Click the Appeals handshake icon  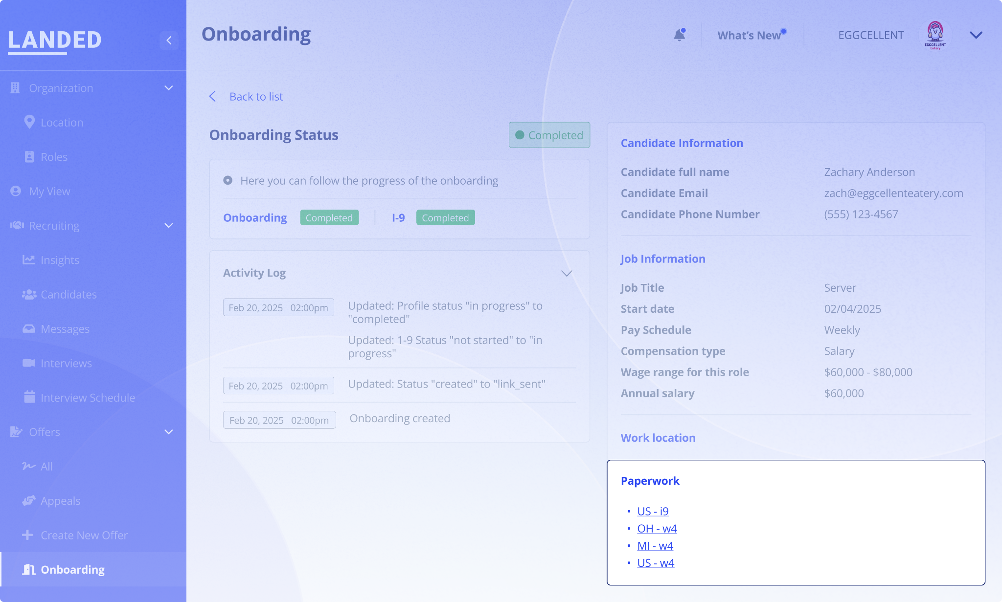point(29,501)
